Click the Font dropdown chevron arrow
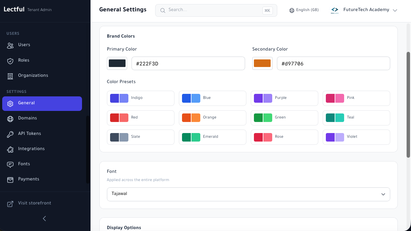The image size is (411, 231). 383,194
